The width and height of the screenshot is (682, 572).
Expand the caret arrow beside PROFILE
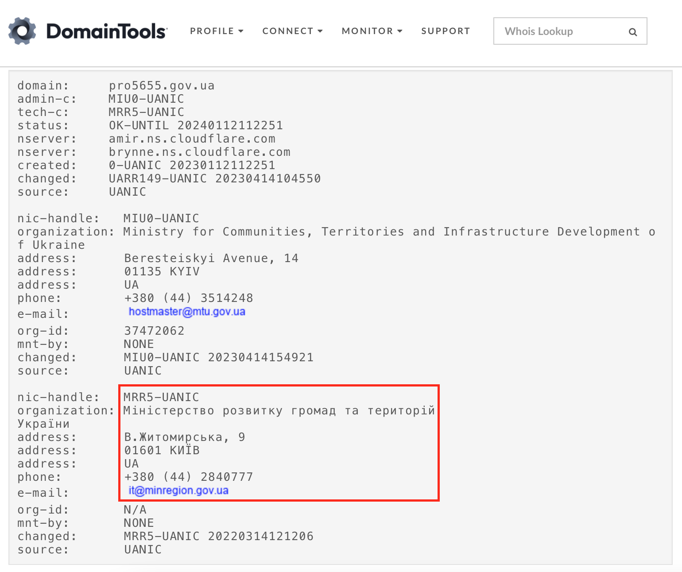click(241, 31)
